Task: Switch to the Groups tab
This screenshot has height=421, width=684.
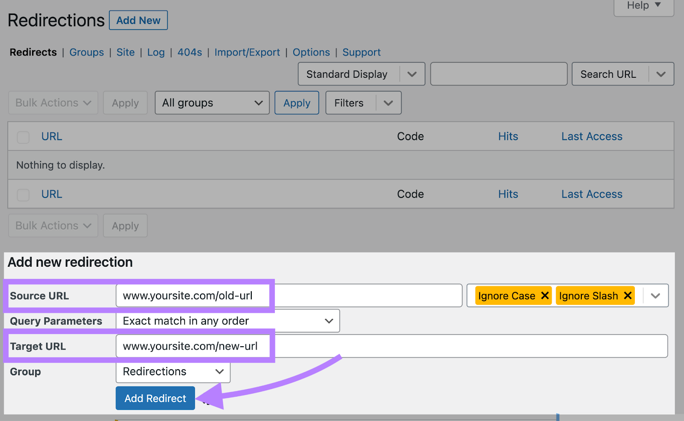Action: coord(86,52)
